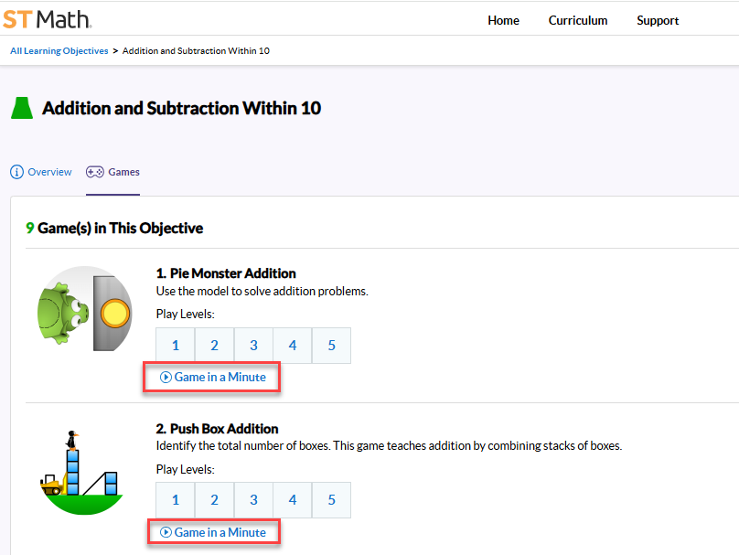
Task: Play Level 5 of Pie Monster Addition
Action: (330, 345)
